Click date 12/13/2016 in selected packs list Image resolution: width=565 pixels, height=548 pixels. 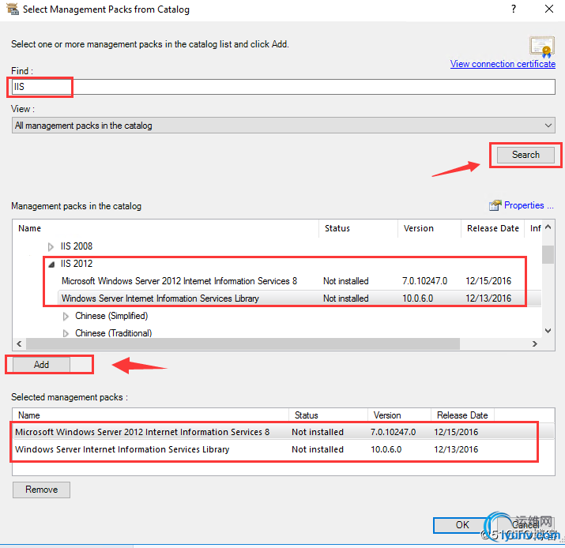(x=456, y=449)
